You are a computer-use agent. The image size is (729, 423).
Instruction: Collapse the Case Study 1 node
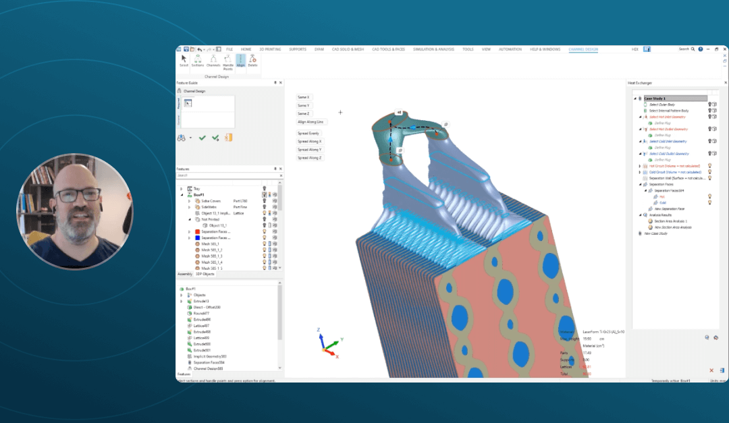[634, 98]
